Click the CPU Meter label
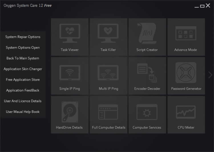This screenshot has height=152, width=214. point(186,127)
